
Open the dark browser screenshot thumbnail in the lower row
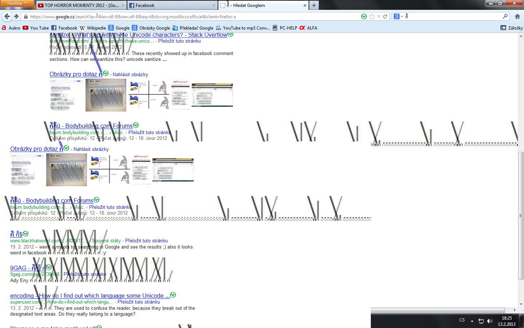[173, 169]
